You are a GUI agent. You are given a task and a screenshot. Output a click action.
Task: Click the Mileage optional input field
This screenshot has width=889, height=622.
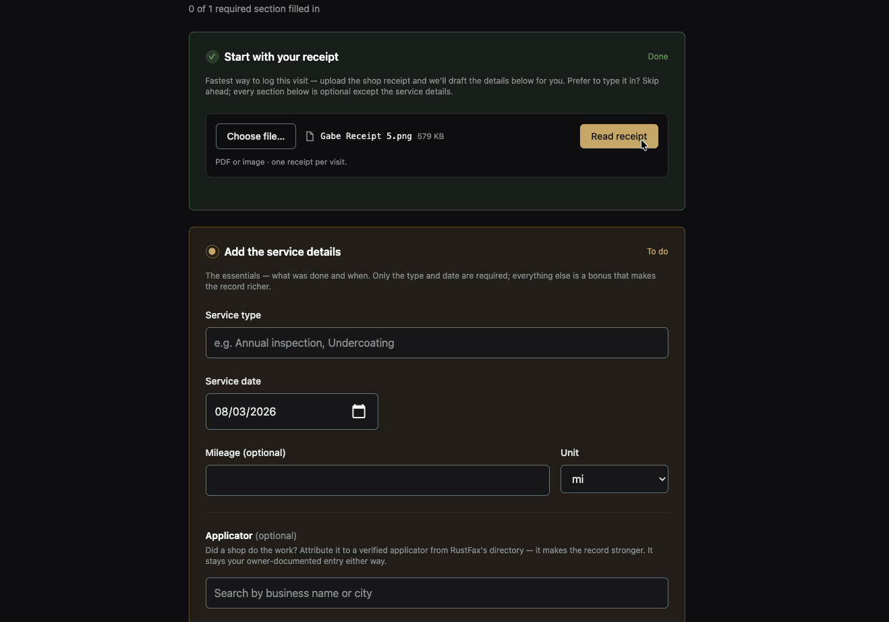coord(378,480)
